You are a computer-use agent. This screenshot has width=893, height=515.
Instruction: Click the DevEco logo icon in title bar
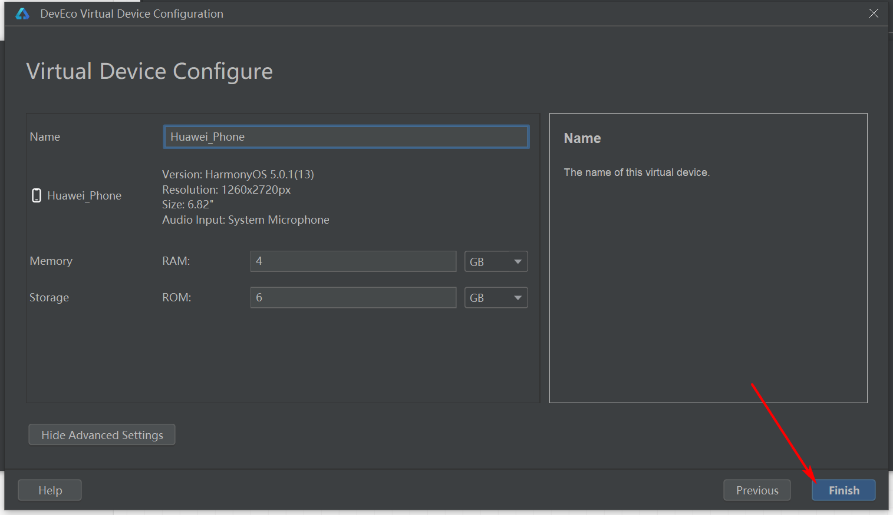(22, 14)
